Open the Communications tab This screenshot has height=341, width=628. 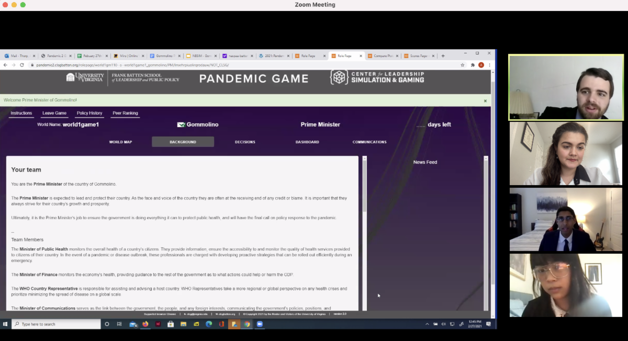pyautogui.click(x=369, y=142)
